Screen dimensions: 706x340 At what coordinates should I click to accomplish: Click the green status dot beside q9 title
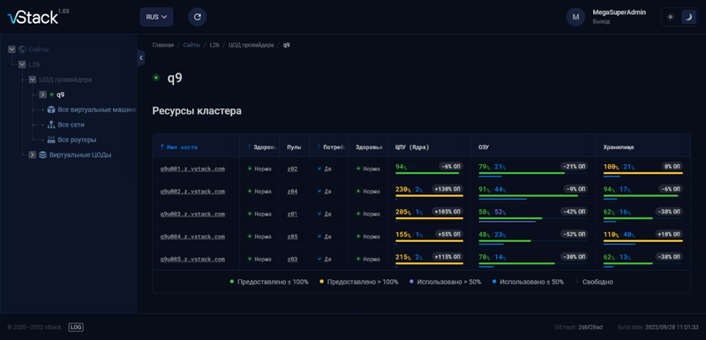(x=156, y=78)
